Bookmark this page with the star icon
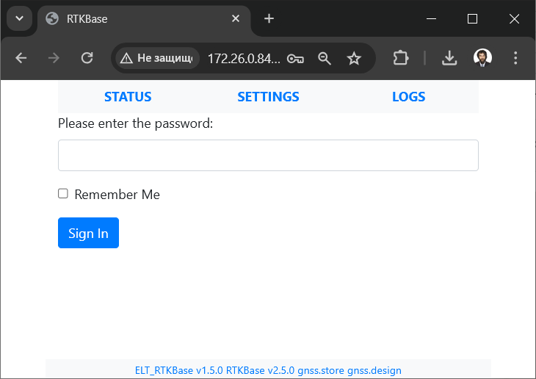 (x=354, y=59)
